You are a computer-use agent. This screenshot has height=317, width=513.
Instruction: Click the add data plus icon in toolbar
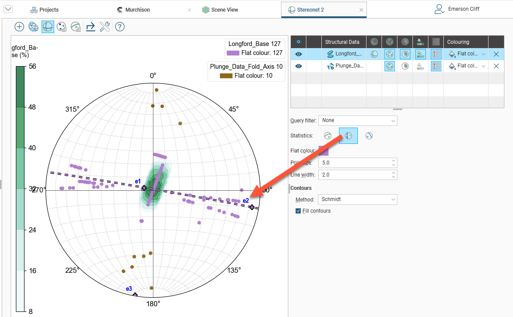[x=19, y=27]
